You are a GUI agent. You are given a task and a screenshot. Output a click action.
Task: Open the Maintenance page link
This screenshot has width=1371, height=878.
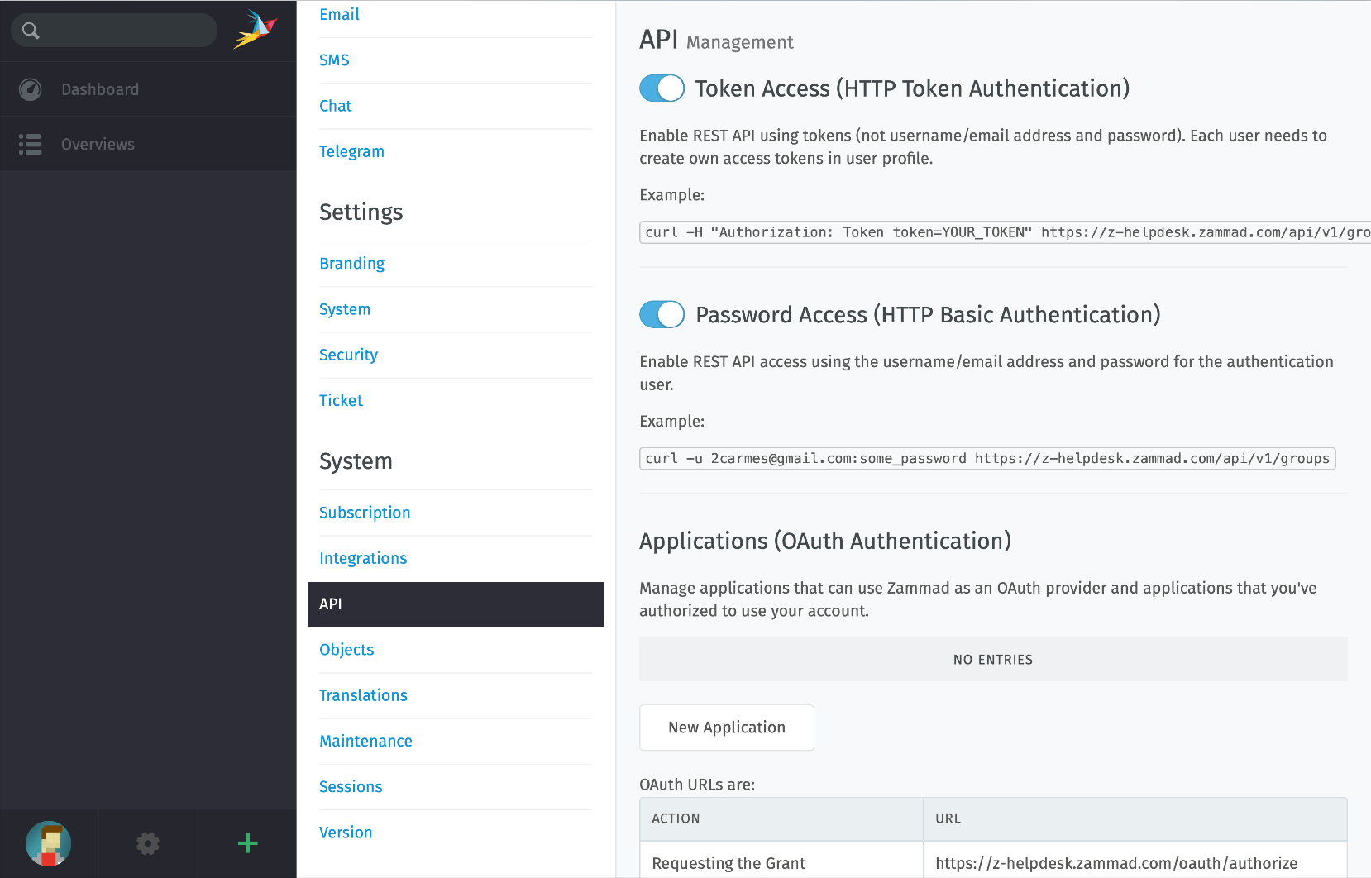tap(365, 741)
